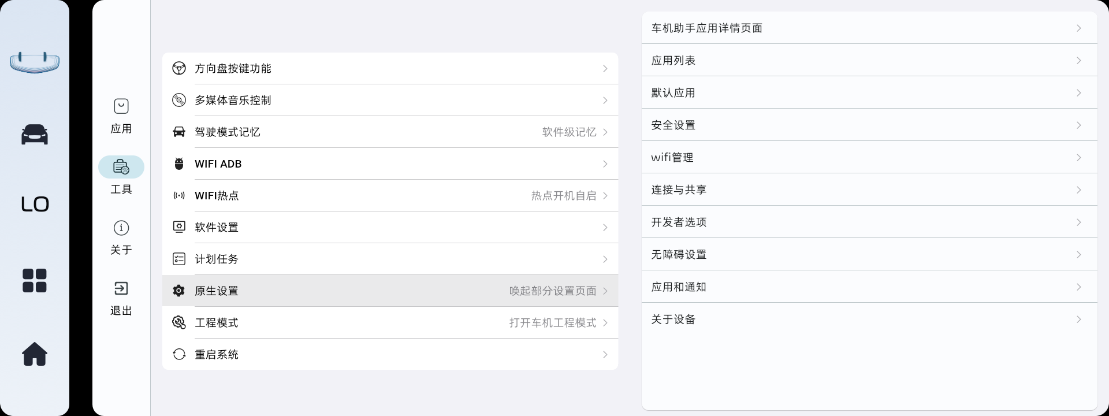Click the restart system (重启系统) refresh icon
Image resolution: width=1109 pixels, height=416 pixels.
click(x=179, y=354)
